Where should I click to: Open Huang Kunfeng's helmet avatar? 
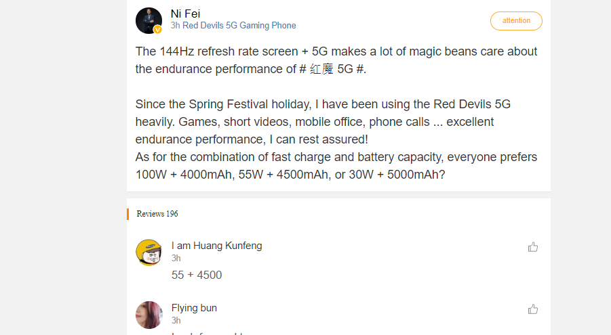149,252
